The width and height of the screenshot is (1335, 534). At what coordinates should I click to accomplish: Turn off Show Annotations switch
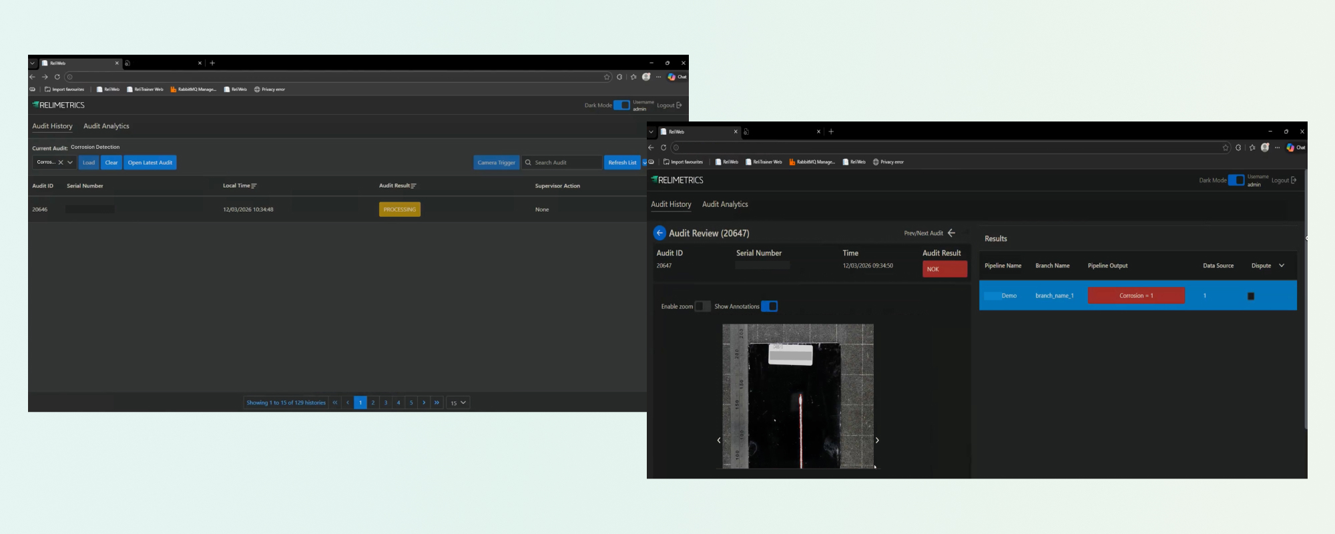click(x=770, y=306)
